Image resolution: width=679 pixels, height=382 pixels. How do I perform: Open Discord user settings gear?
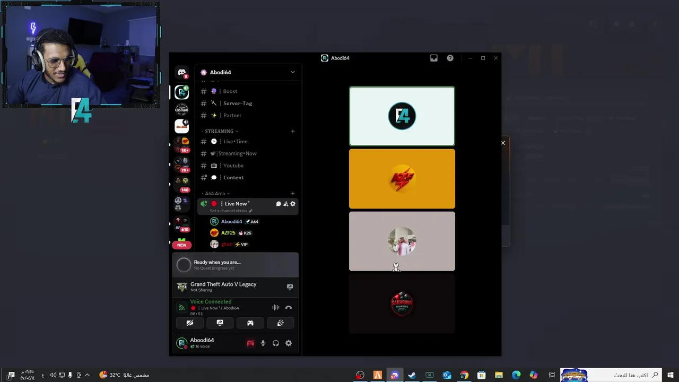click(x=289, y=343)
